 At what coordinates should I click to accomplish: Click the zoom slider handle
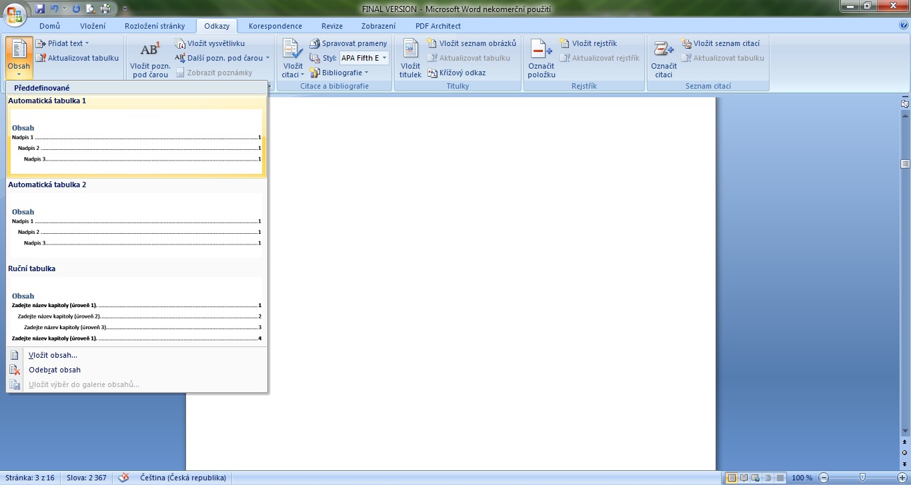(x=862, y=478)
